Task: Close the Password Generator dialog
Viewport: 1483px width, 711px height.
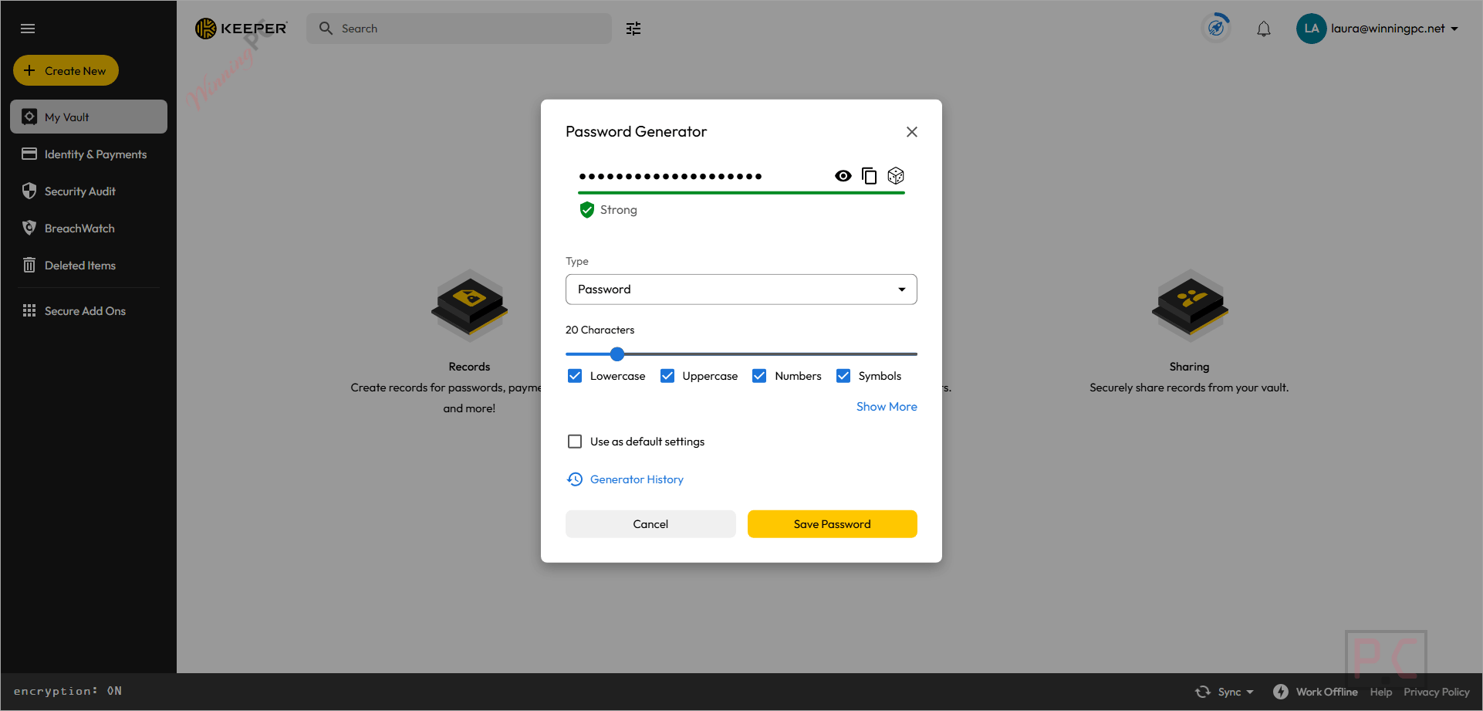Action: [x=912, y=132]
